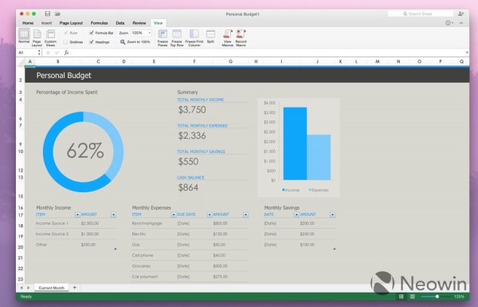Select column A header

pos(30,61)
